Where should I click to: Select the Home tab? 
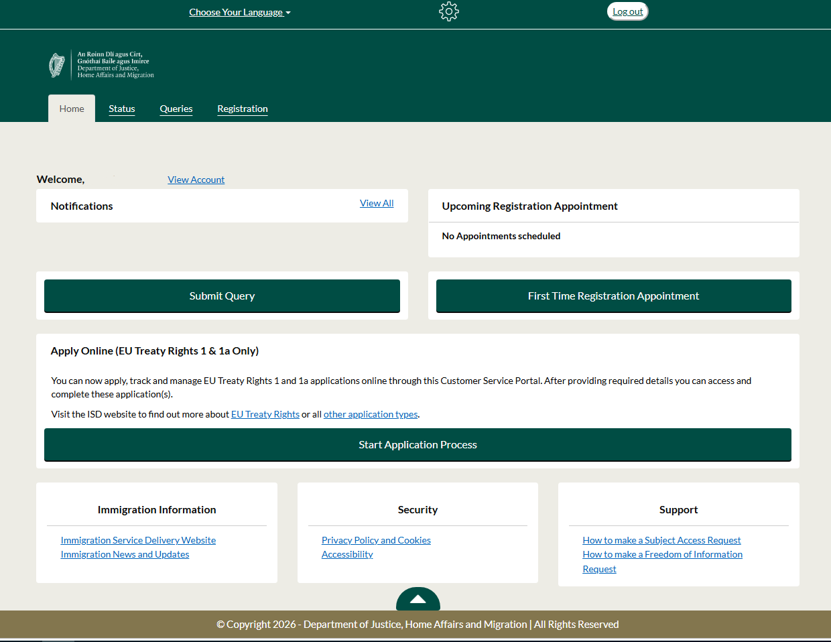[72, 109]
